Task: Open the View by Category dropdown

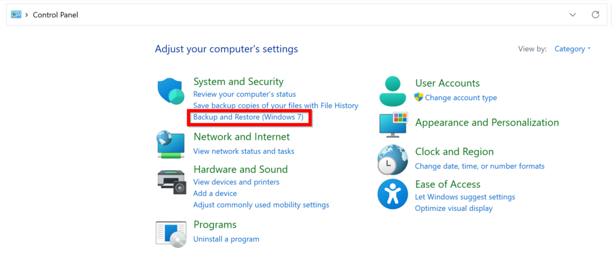Action: [x=572, y=49]
